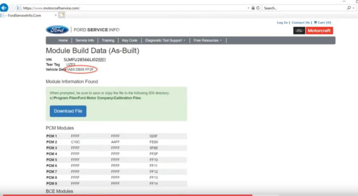Open the address bar history dropdown arrow
The width and height of the screenshot is (358, 196).
coord(248,8)
